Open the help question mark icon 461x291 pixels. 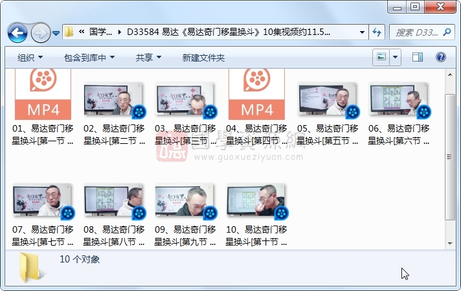pyautogui.click(x=441, y=57)
